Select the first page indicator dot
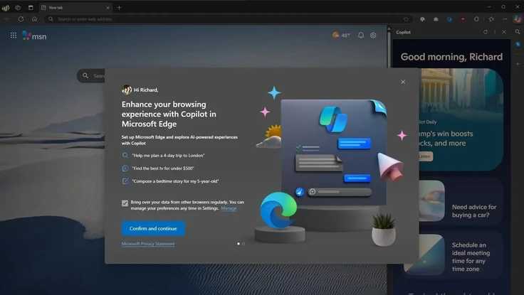This screenshot has width=524, height=295. (x=239, y=244)
